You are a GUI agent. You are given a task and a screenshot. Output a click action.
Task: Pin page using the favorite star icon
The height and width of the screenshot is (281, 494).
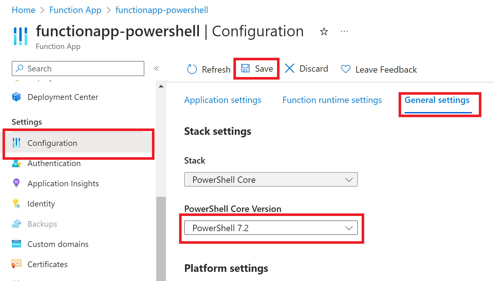tap(324, 32)
